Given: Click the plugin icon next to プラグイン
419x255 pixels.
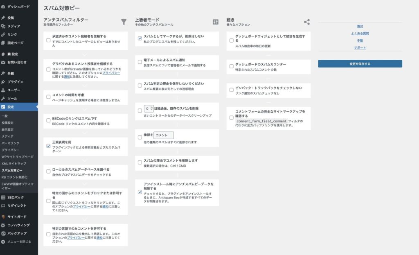Looking at the screenshot, I should (3, 82).
